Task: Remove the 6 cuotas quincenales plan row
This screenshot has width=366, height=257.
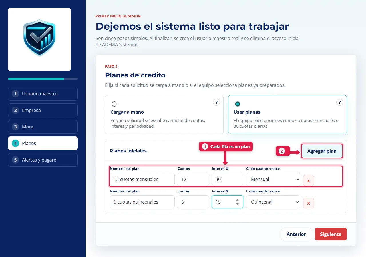Action: (x=309, y=203)
